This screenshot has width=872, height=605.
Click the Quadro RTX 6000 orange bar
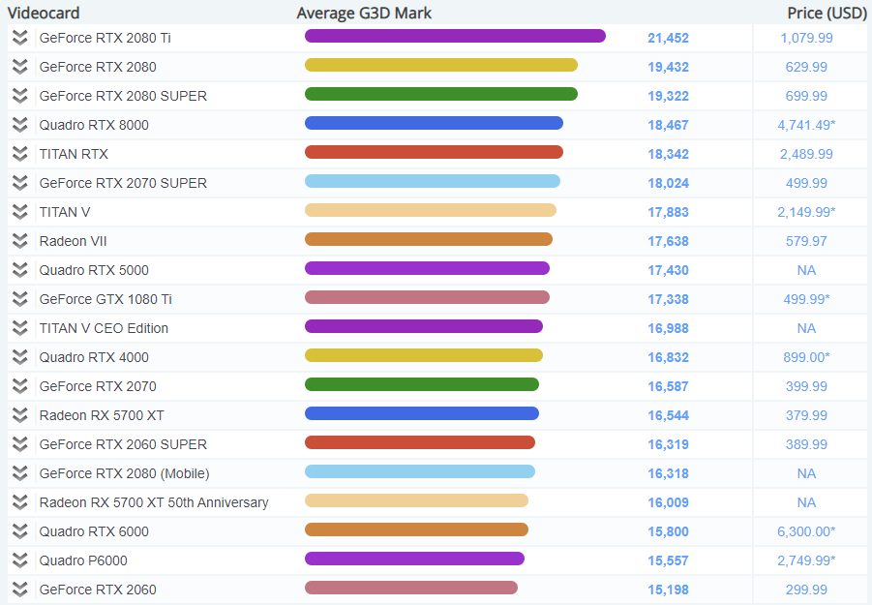click(416, 529)
